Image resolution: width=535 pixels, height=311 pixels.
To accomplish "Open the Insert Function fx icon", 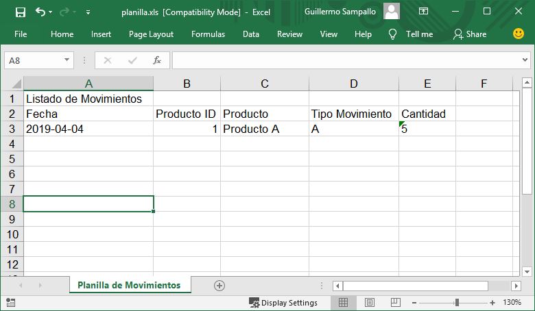I will (x=157, y=60).
